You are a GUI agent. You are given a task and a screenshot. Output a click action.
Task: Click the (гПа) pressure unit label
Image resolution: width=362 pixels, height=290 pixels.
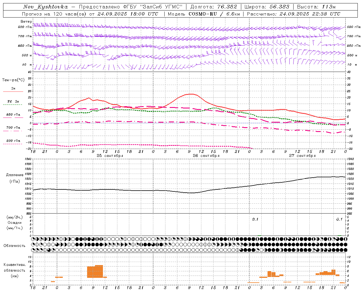14,182
